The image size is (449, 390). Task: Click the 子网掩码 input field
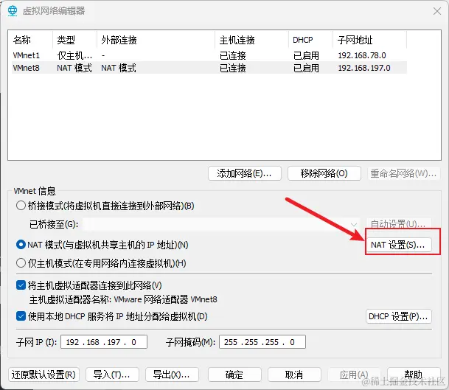[262, 342]
